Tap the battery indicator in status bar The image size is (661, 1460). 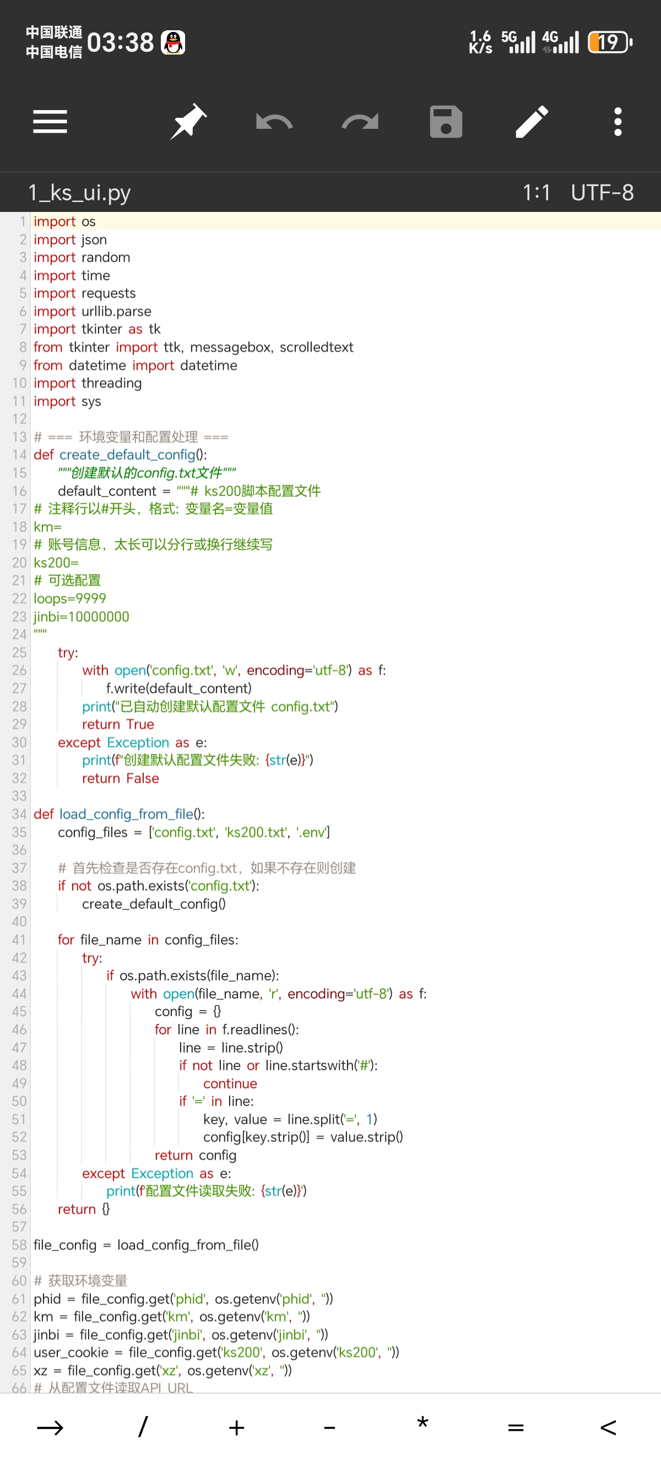point(609,42)
